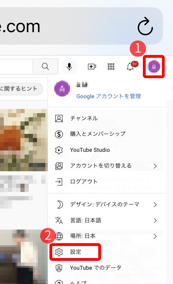
Task: Open 言語: 日本語 submenu
Action: [107, 220]
